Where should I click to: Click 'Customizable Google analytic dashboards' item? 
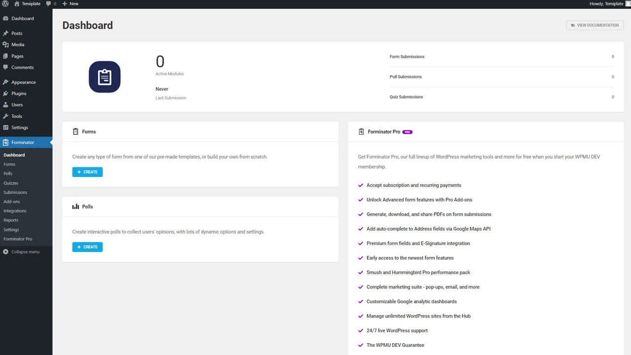[411, 302]
